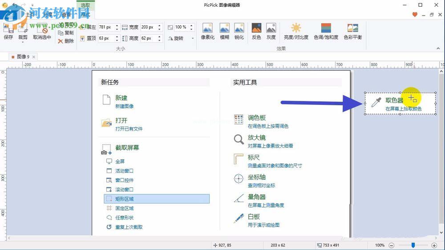The width and height of the screenshot is (445, 250).
Task: Increase 宽度 width with up arrow
Action: tap(159, 25)
